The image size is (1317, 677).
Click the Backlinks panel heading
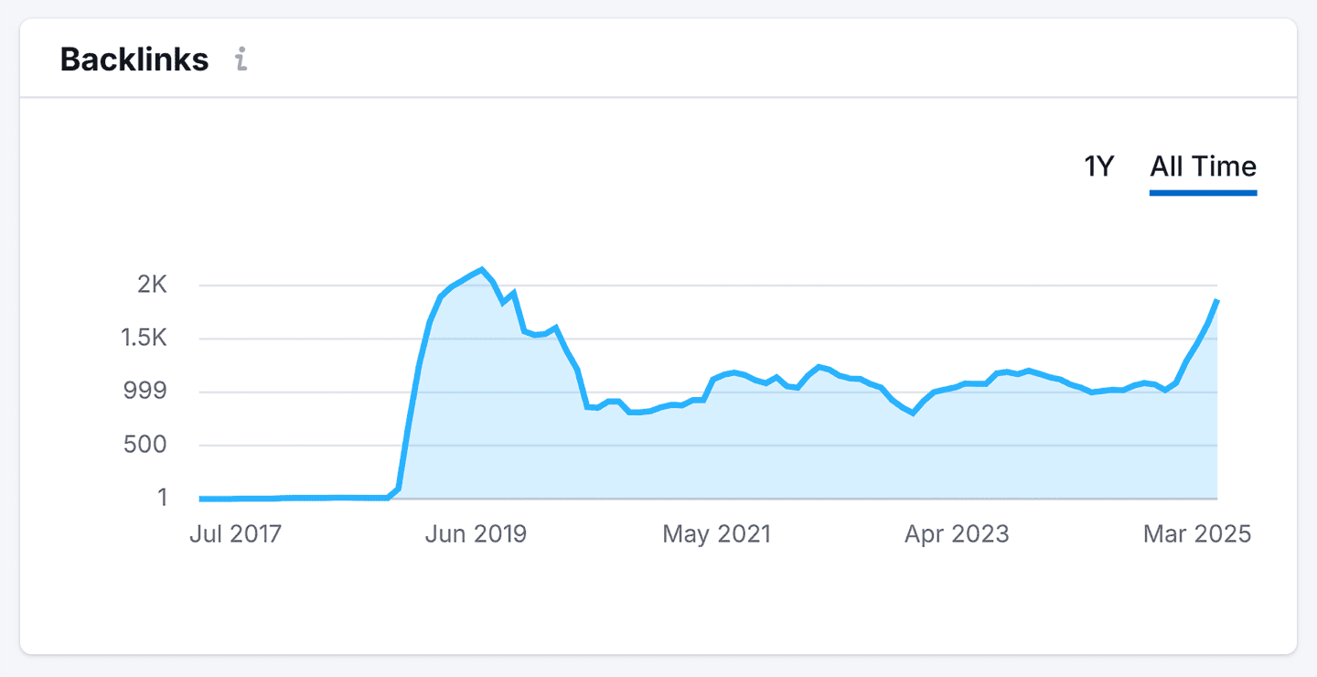134,59
